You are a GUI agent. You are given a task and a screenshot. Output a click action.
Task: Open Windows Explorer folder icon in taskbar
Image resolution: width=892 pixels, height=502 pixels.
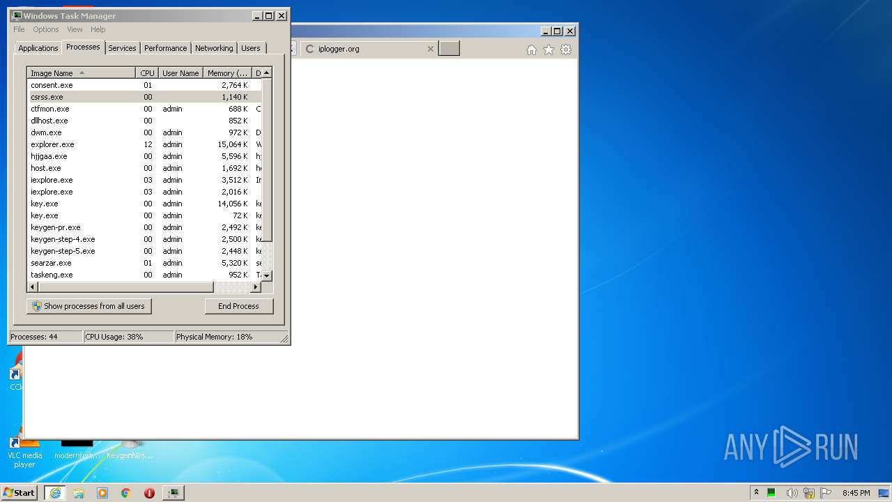(79, 493)
